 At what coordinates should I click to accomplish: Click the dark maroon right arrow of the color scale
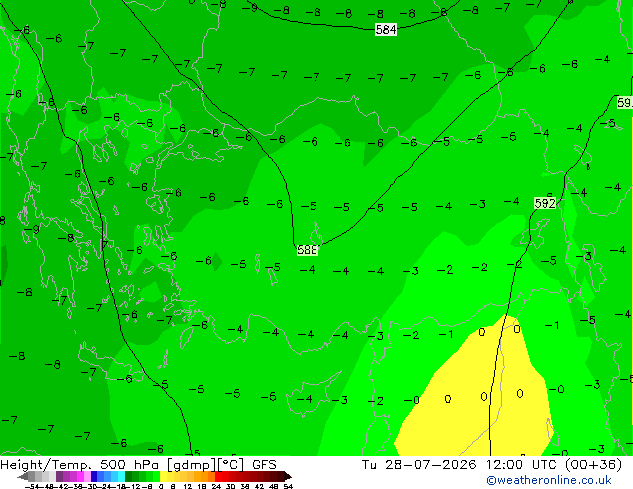coord(288,476)
